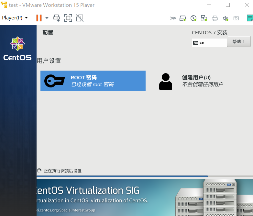Click the spinning progress indicator
The height and width of the screenshot is (216, 253).
coord(39,171)
